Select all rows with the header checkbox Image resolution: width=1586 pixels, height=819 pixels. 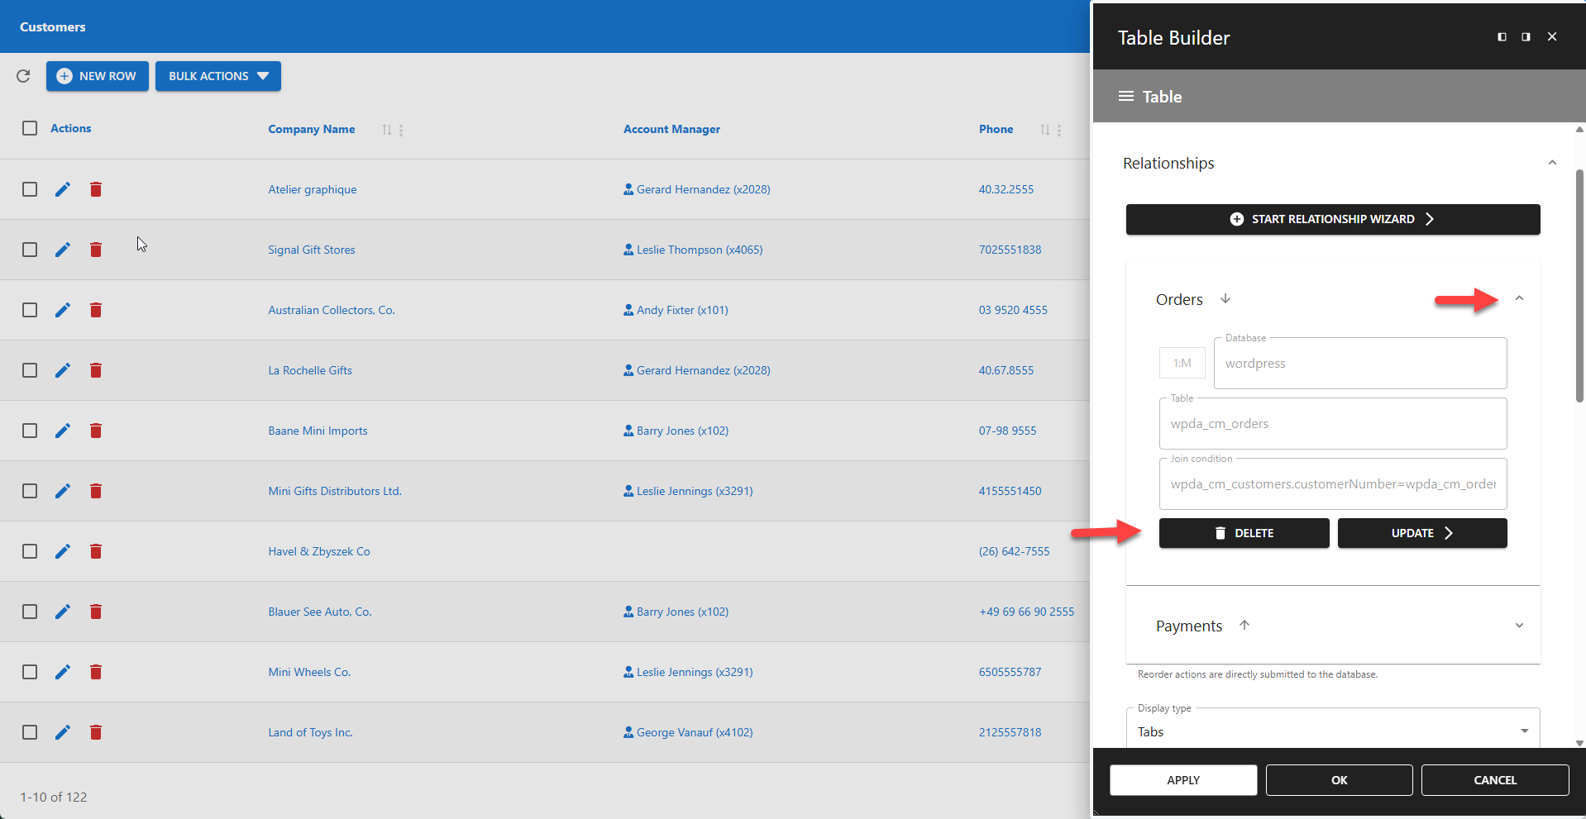(30, 128)
